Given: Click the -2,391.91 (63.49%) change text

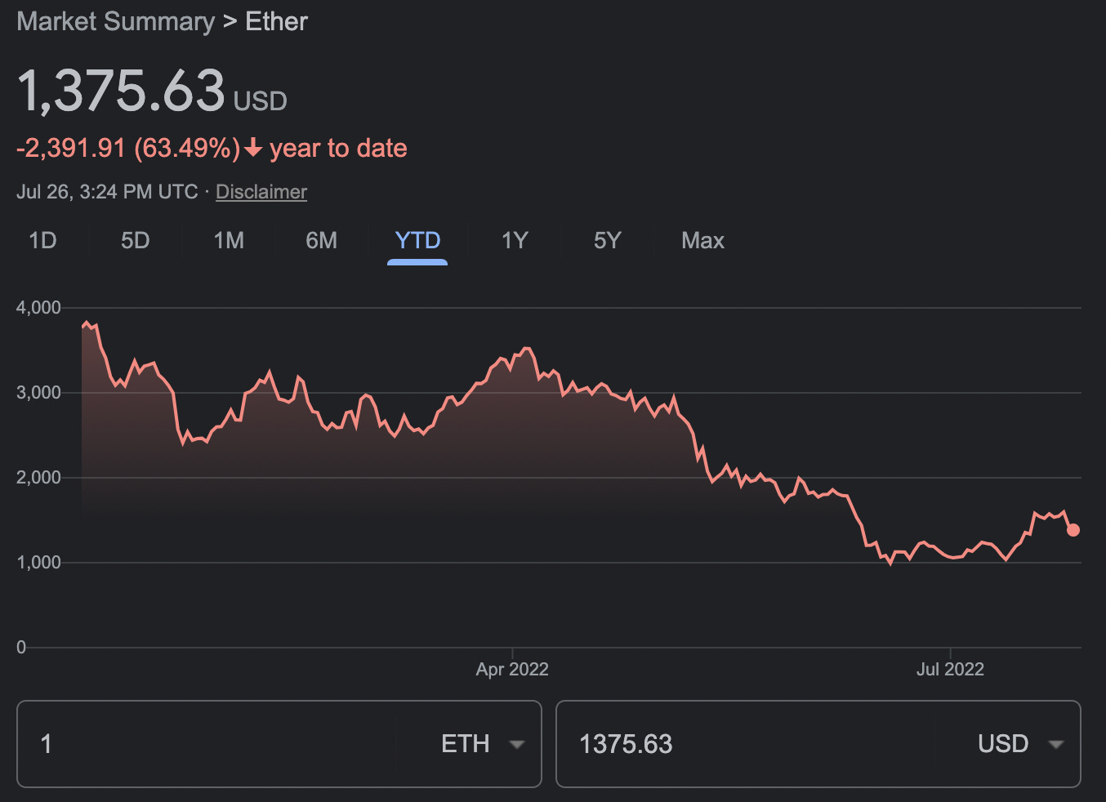Looking at the screenshot, I should tap(128, 149).
